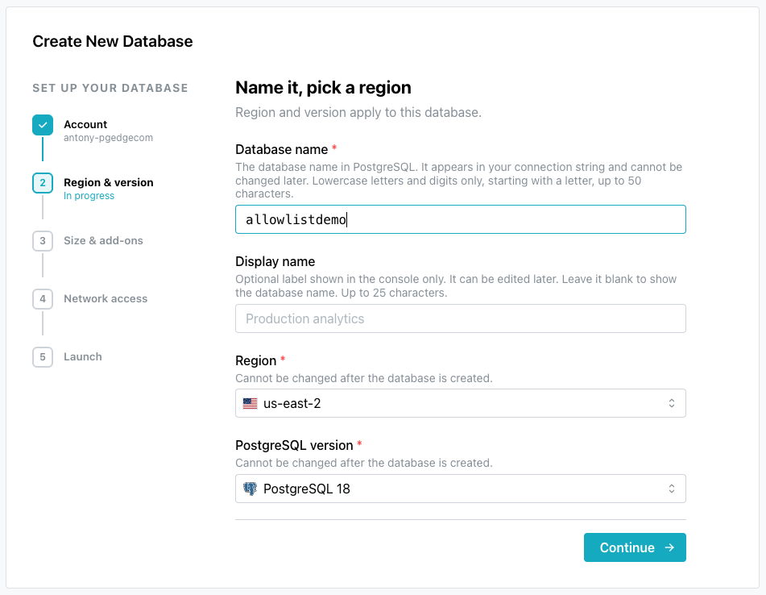Click the PostgreSQL version dropdown chevron arrows
Viewport: 766px width, 595px height.
pos(672,489)
